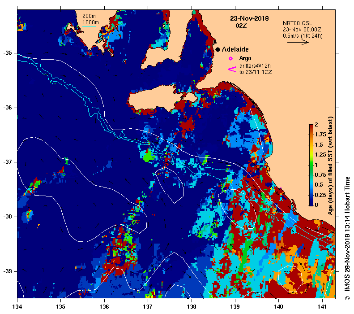Click the Argo legend label
Viewport: 354px width, 314px height.
pos(245,58)
